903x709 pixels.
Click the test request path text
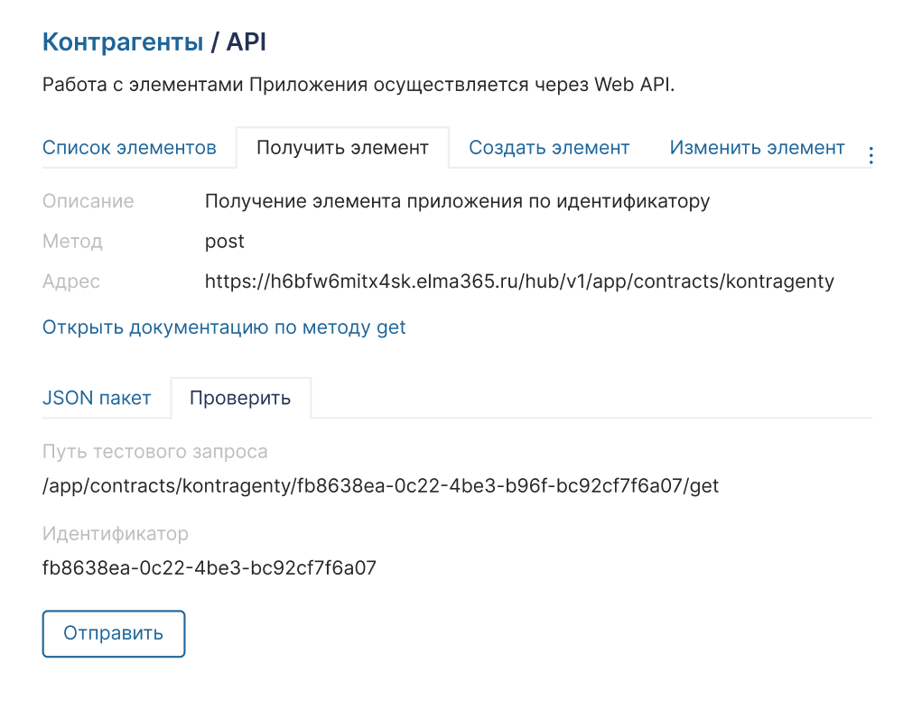pyautogui.click(x=380, y=486)
